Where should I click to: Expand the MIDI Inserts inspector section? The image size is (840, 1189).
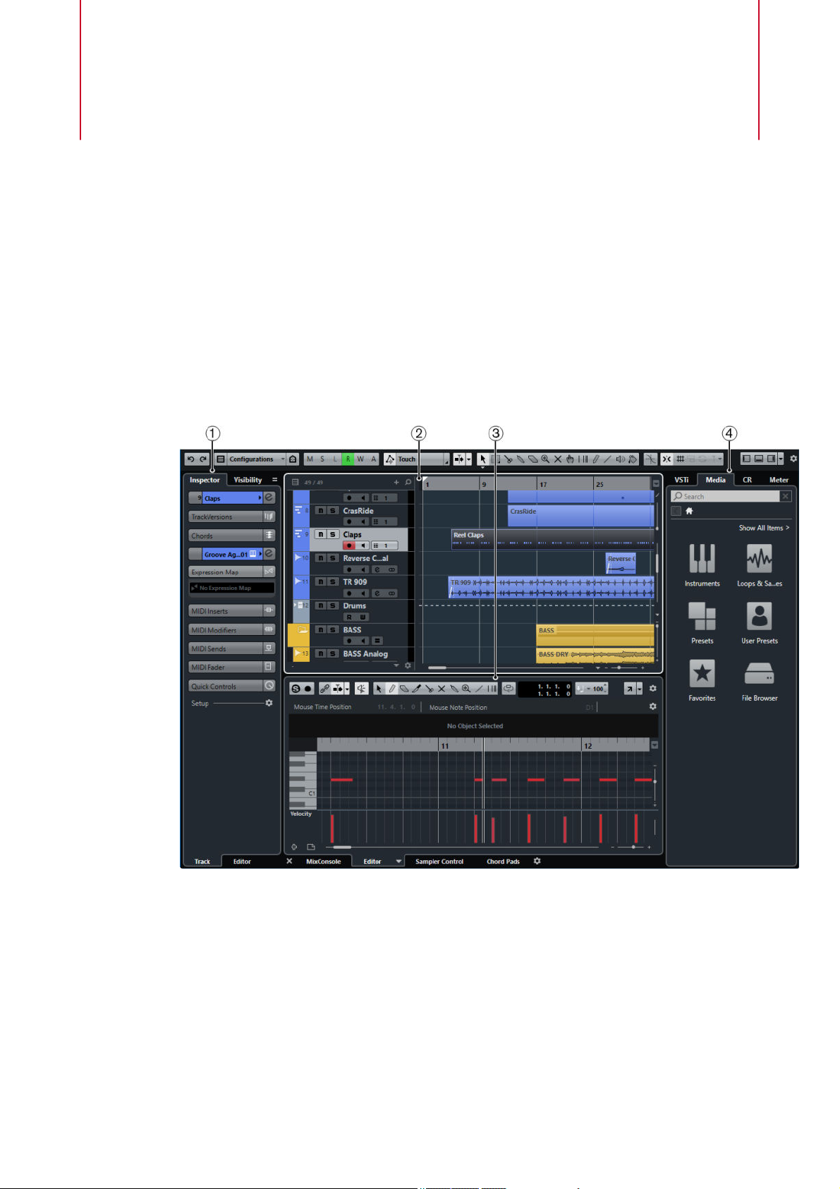[232, 611]
